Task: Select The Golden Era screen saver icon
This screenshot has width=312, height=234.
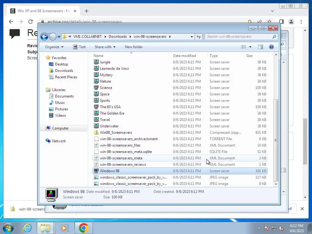Action: pyautogui.click(x=96, y=113)
